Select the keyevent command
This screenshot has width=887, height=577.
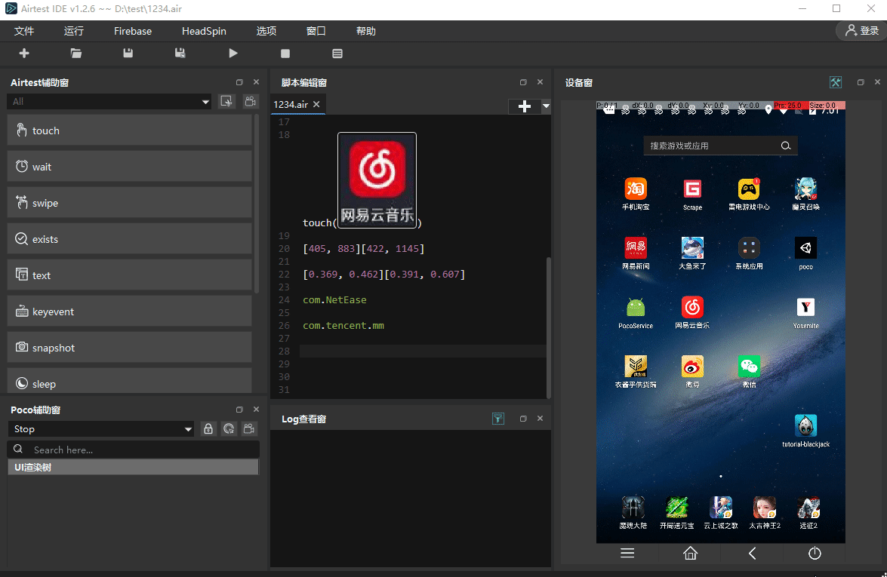(129, 312)
